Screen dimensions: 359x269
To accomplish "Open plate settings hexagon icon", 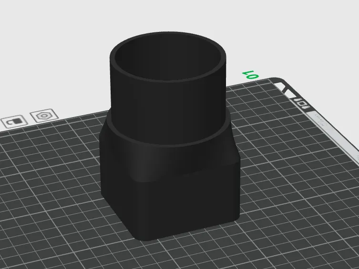I will coord(44,116).
